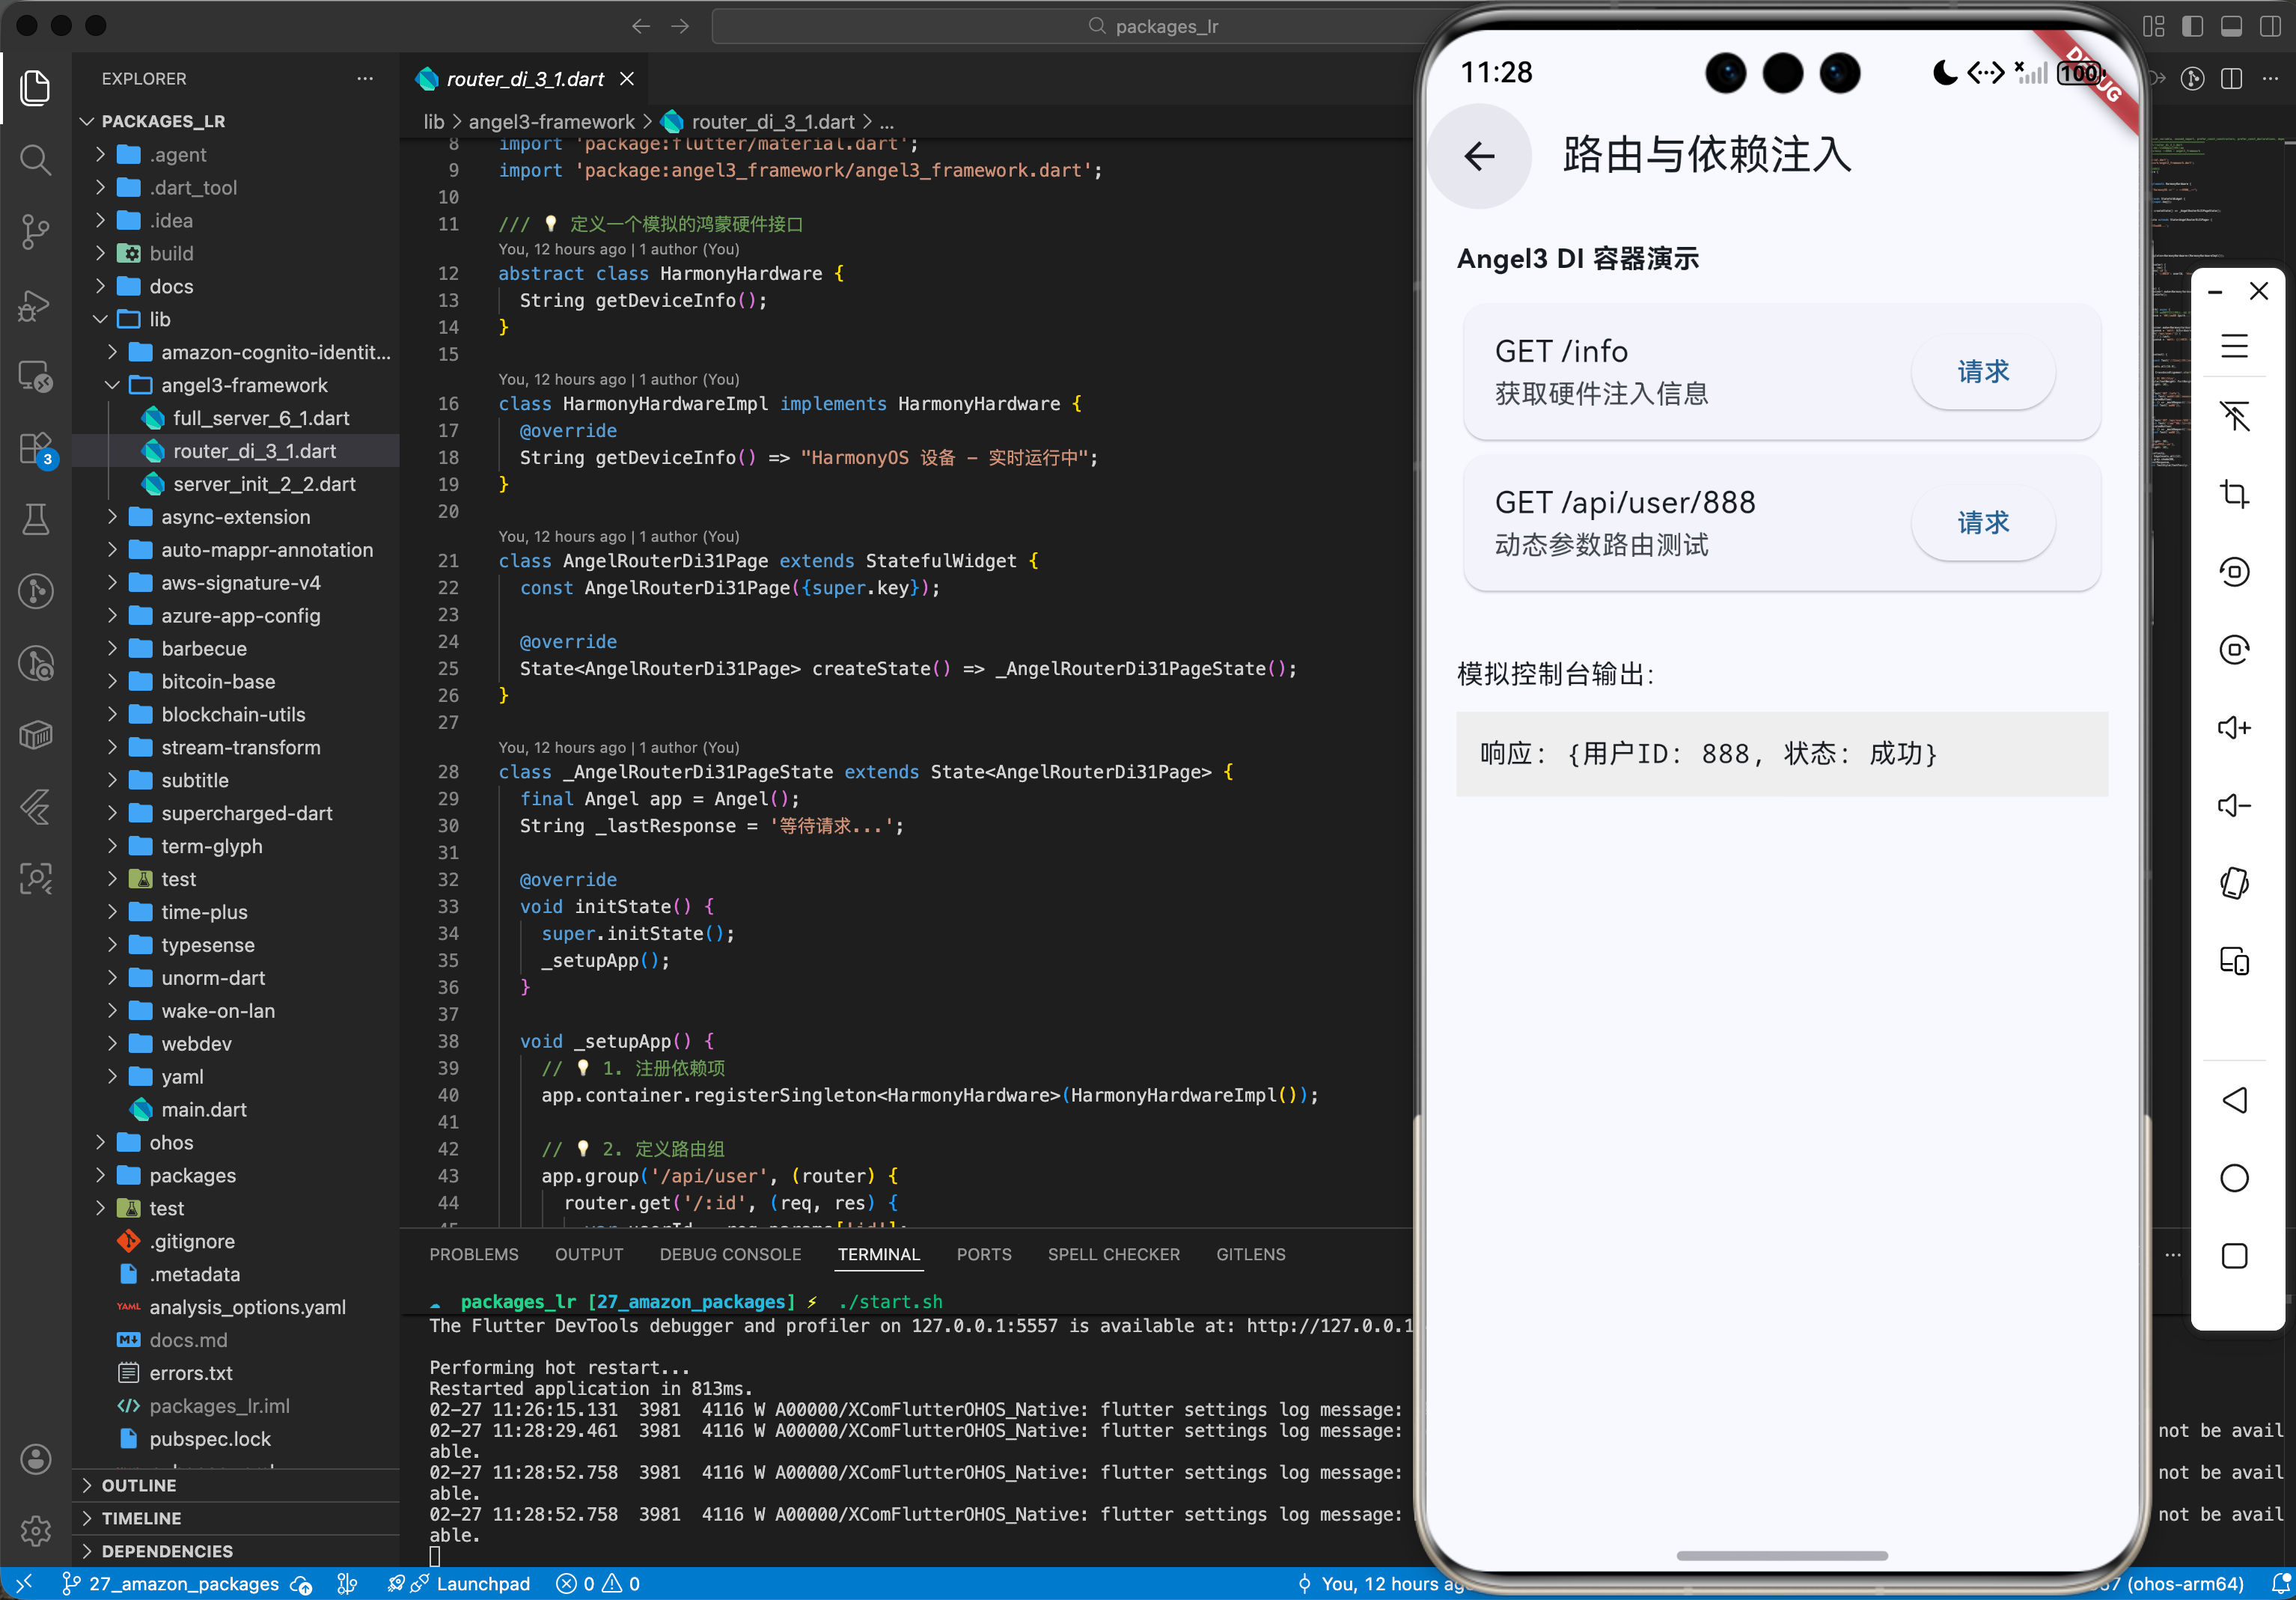This screenshot has width=2296, height=1600.
Task: Click 请求 button next to GET /info
Action: click(1983, 371)
